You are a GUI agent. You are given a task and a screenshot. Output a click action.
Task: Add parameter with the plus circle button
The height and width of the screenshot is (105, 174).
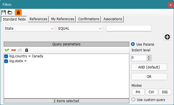tap(167, 37)
